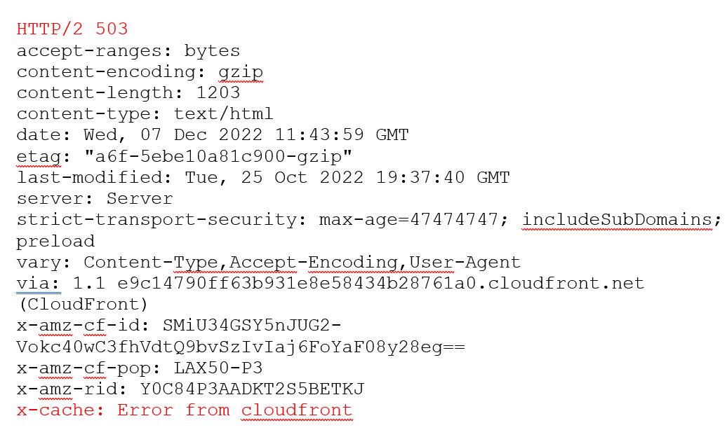This screenshot has height=430, width=727.
Task: Click the underlined etag header name
Action: 38,156
